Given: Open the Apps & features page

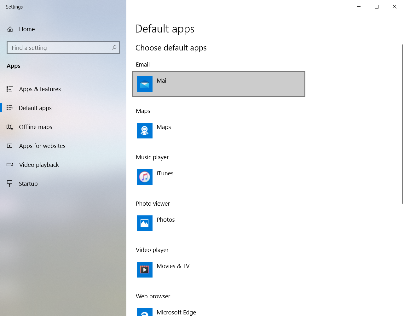Looking at the screenshot, I should click(x=63, y=89).
